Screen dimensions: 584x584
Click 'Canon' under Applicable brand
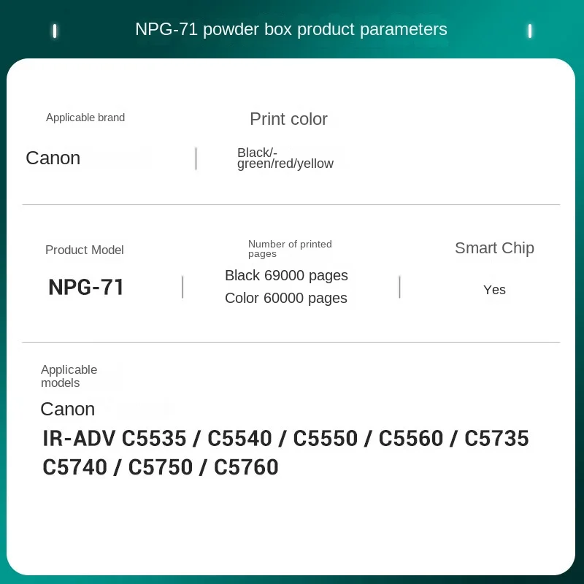tap(53, 158)
